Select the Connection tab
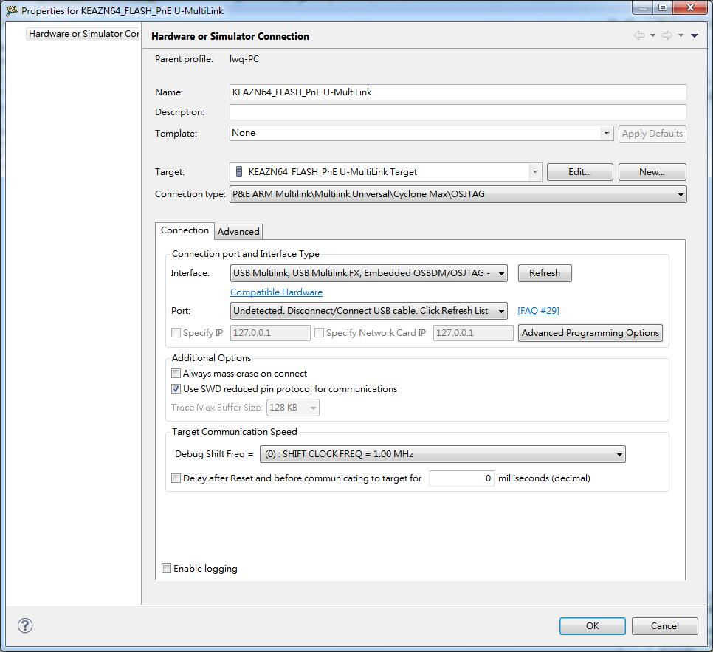The width and height of the screenshot is (713, 652). tap(185, 230)
